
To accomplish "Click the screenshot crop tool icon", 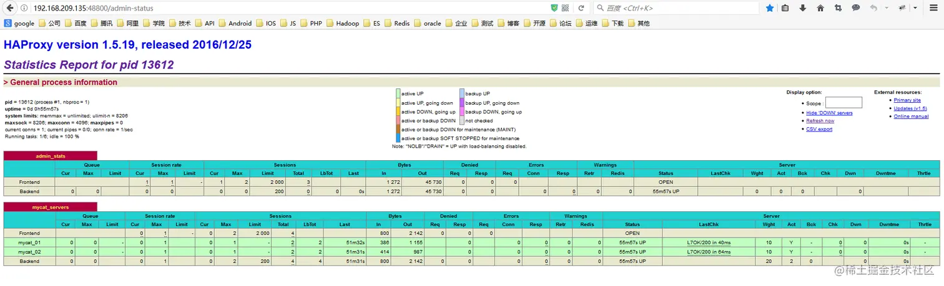I will pos(838,8).
